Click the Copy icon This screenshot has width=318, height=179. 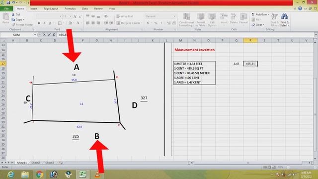point(13,19)
